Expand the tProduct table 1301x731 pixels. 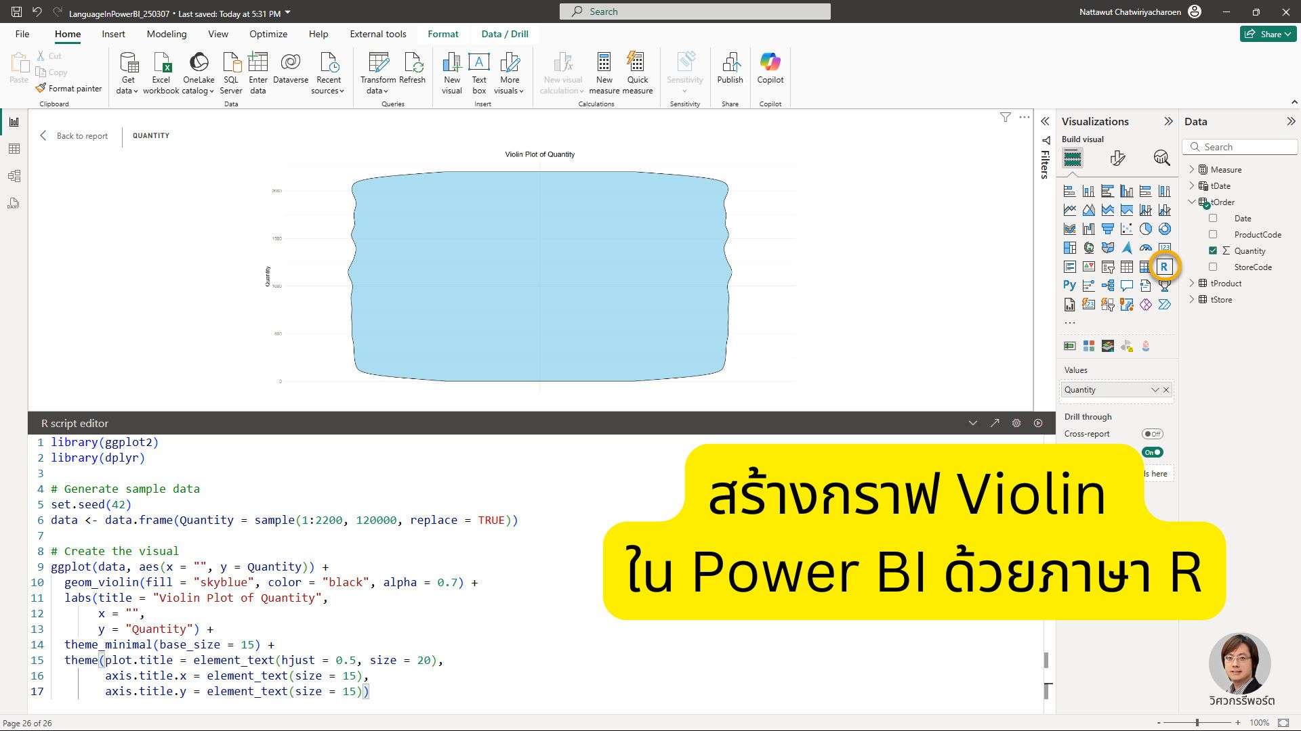coord(1192,283)
